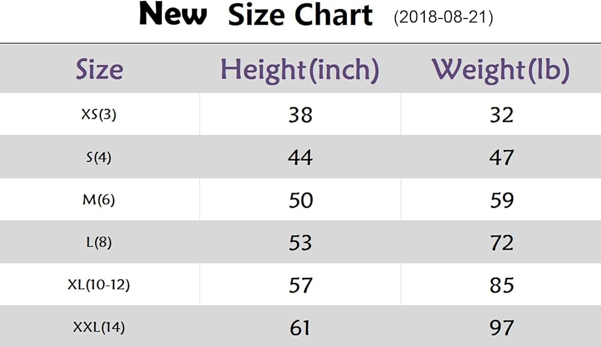This screenshot has height=347, width=601.
Task: Select the date text (2018-08-21)
Action: point(444,18)
